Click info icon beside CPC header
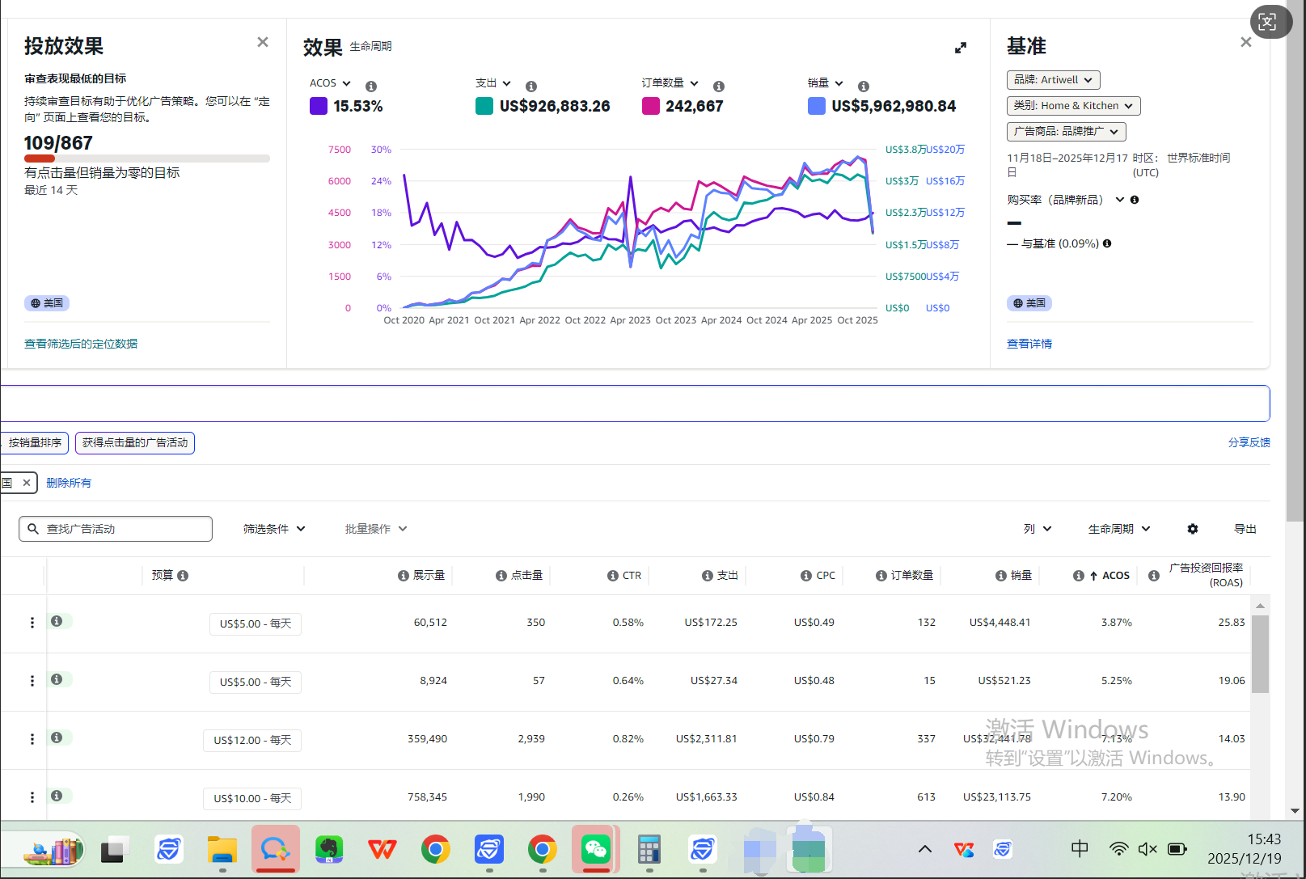The height and width of the screenshot is (879, 1306). [806, 576]
